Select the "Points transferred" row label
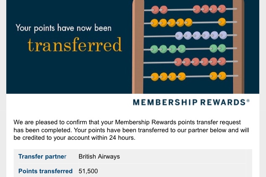This screenshot has height=177, width=266. [45, 171]
